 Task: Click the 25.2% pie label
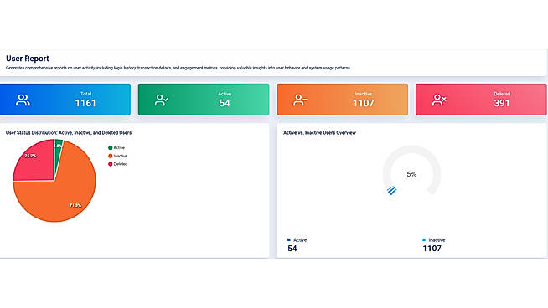30,156
